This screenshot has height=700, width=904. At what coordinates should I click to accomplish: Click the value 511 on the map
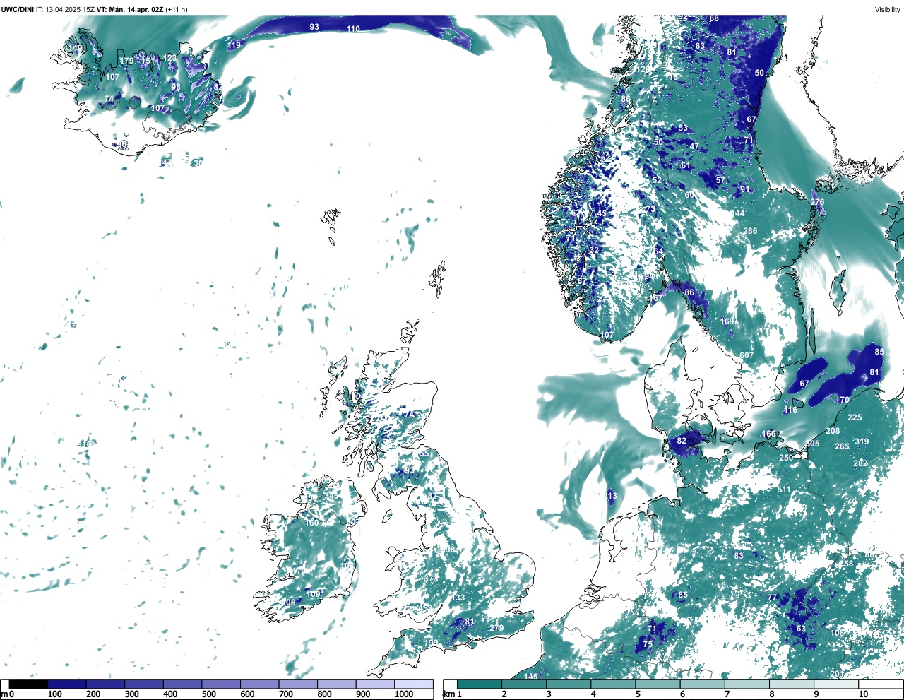click(x=784, y=490)
